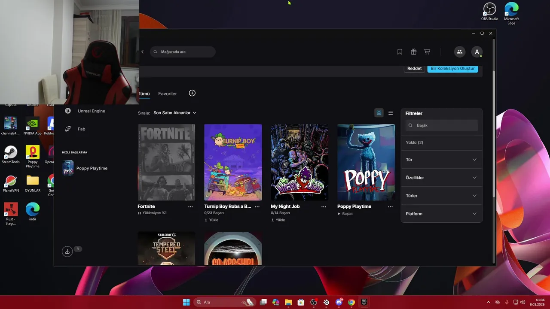Open NVIDIA App desktop shortcut
550x309 pixels.
[x=33, y=126]
